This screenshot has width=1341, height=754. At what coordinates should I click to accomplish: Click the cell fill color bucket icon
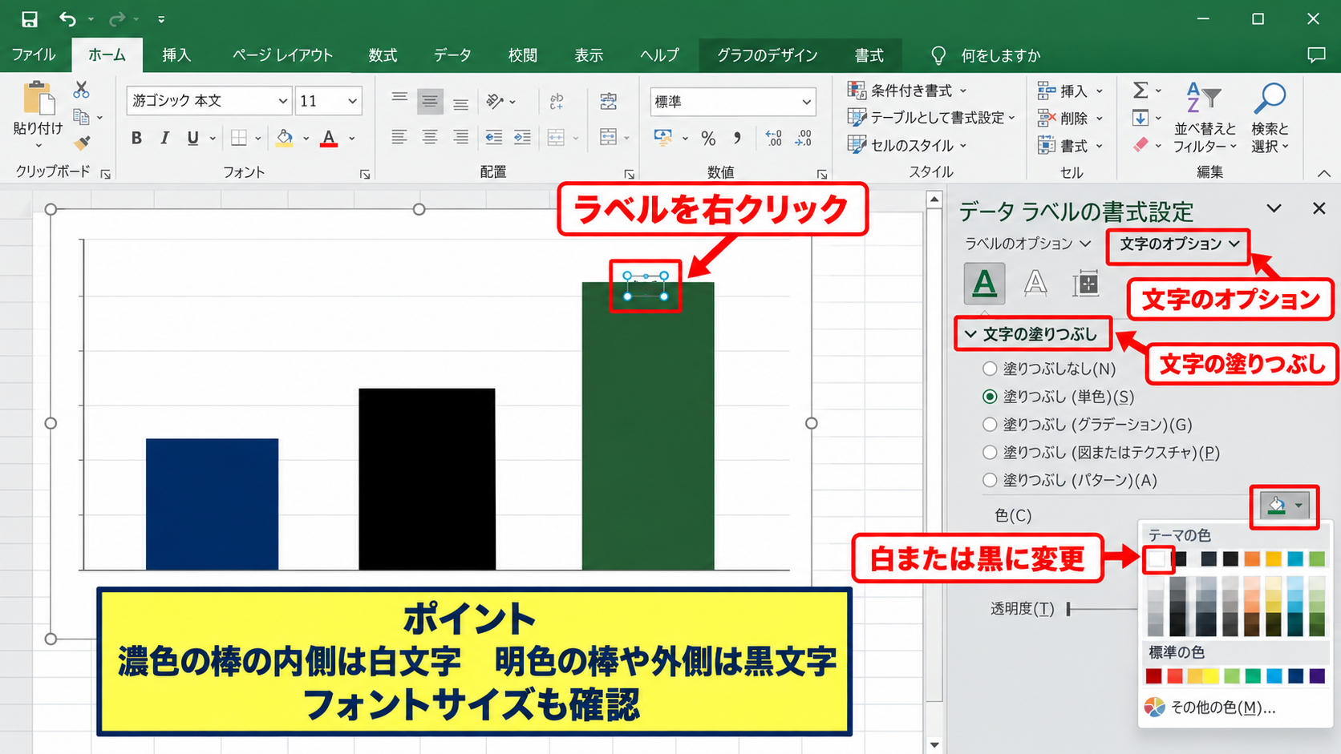(285, 138)
